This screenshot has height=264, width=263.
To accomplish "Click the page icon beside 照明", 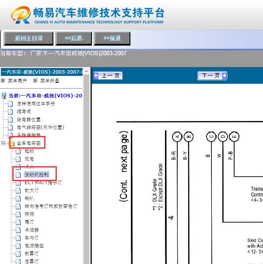I will coord(18,214).
